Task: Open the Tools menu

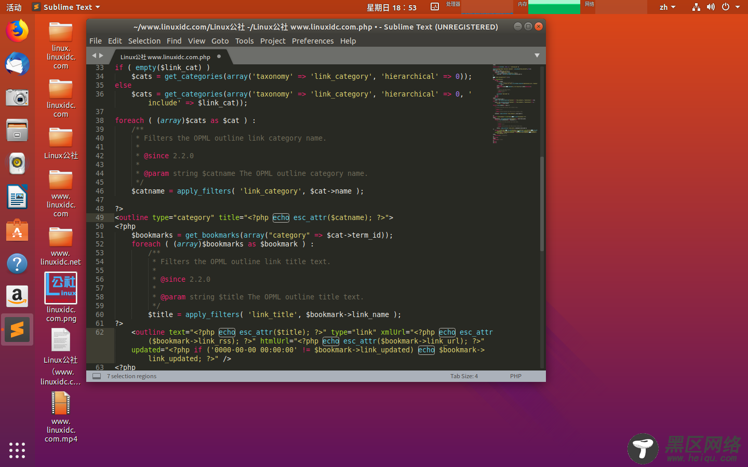Action: (x=244, y=41)
